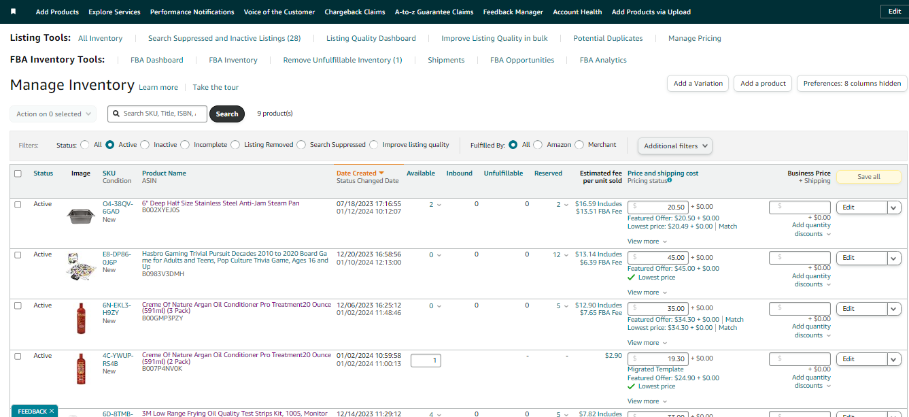Click the bookmark flag icon in top bar
The height and width of the screenshot is (417, 909).
[x=13, y=12]
